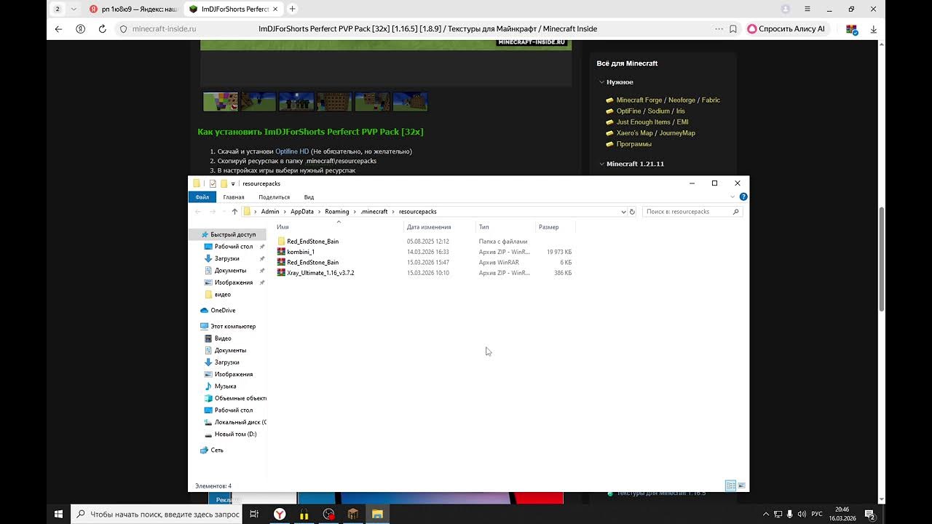932x524 pixels.
Task: Open the address bar history dropdown
Action: [623, 212]
